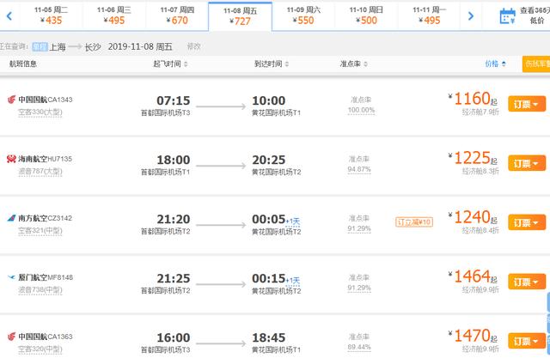550x358 pixels.
Task: Click the China Southern logo for CZ3142
Action: [11, 218]
